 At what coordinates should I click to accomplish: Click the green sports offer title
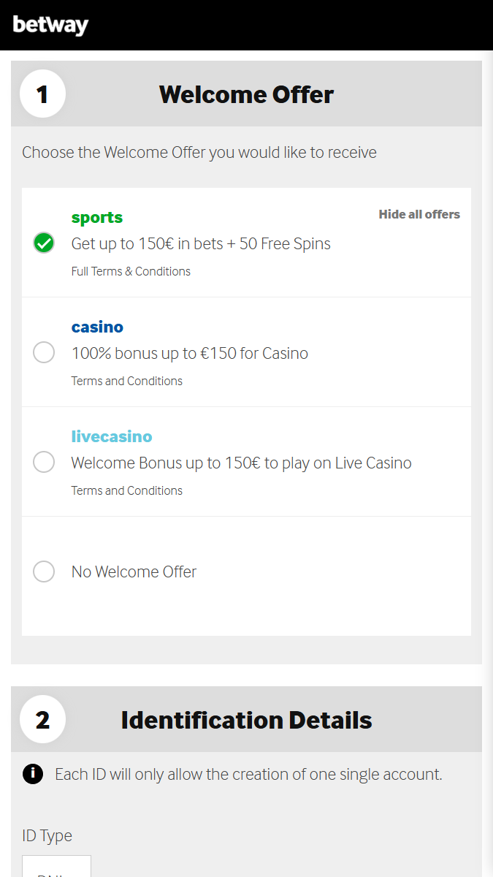click(x=97, y=217)
